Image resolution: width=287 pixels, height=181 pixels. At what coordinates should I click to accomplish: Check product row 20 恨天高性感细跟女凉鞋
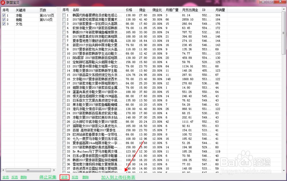click(x=64, y=96)
